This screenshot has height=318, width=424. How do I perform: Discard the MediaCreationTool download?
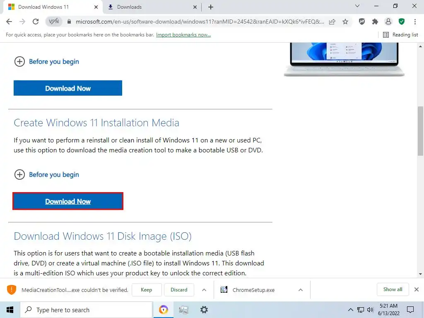point(179,290)
